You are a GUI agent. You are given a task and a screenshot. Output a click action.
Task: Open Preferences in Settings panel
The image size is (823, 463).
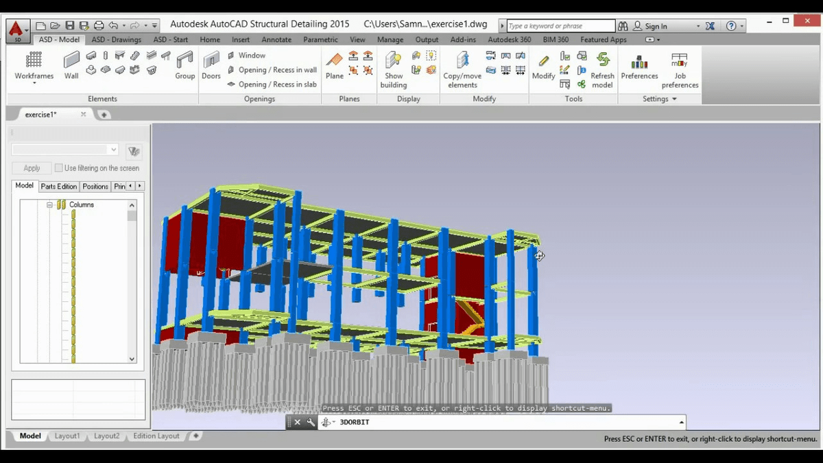pyautogui.click(x=639, y=66)
